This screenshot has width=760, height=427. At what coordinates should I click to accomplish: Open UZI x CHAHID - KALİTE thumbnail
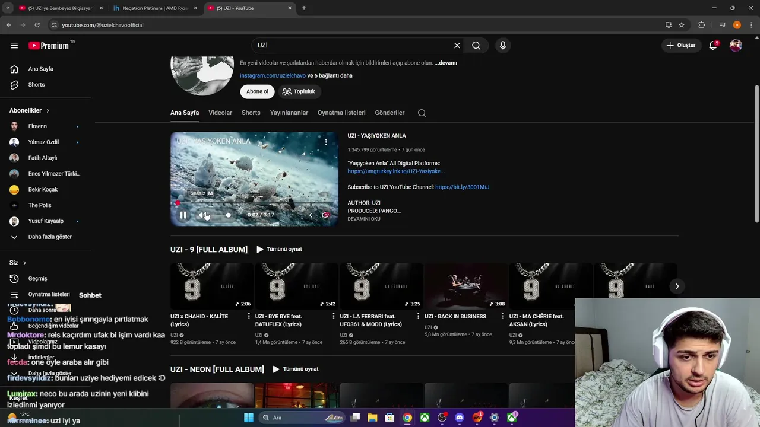pyautogui.click(x=212, y=286)
